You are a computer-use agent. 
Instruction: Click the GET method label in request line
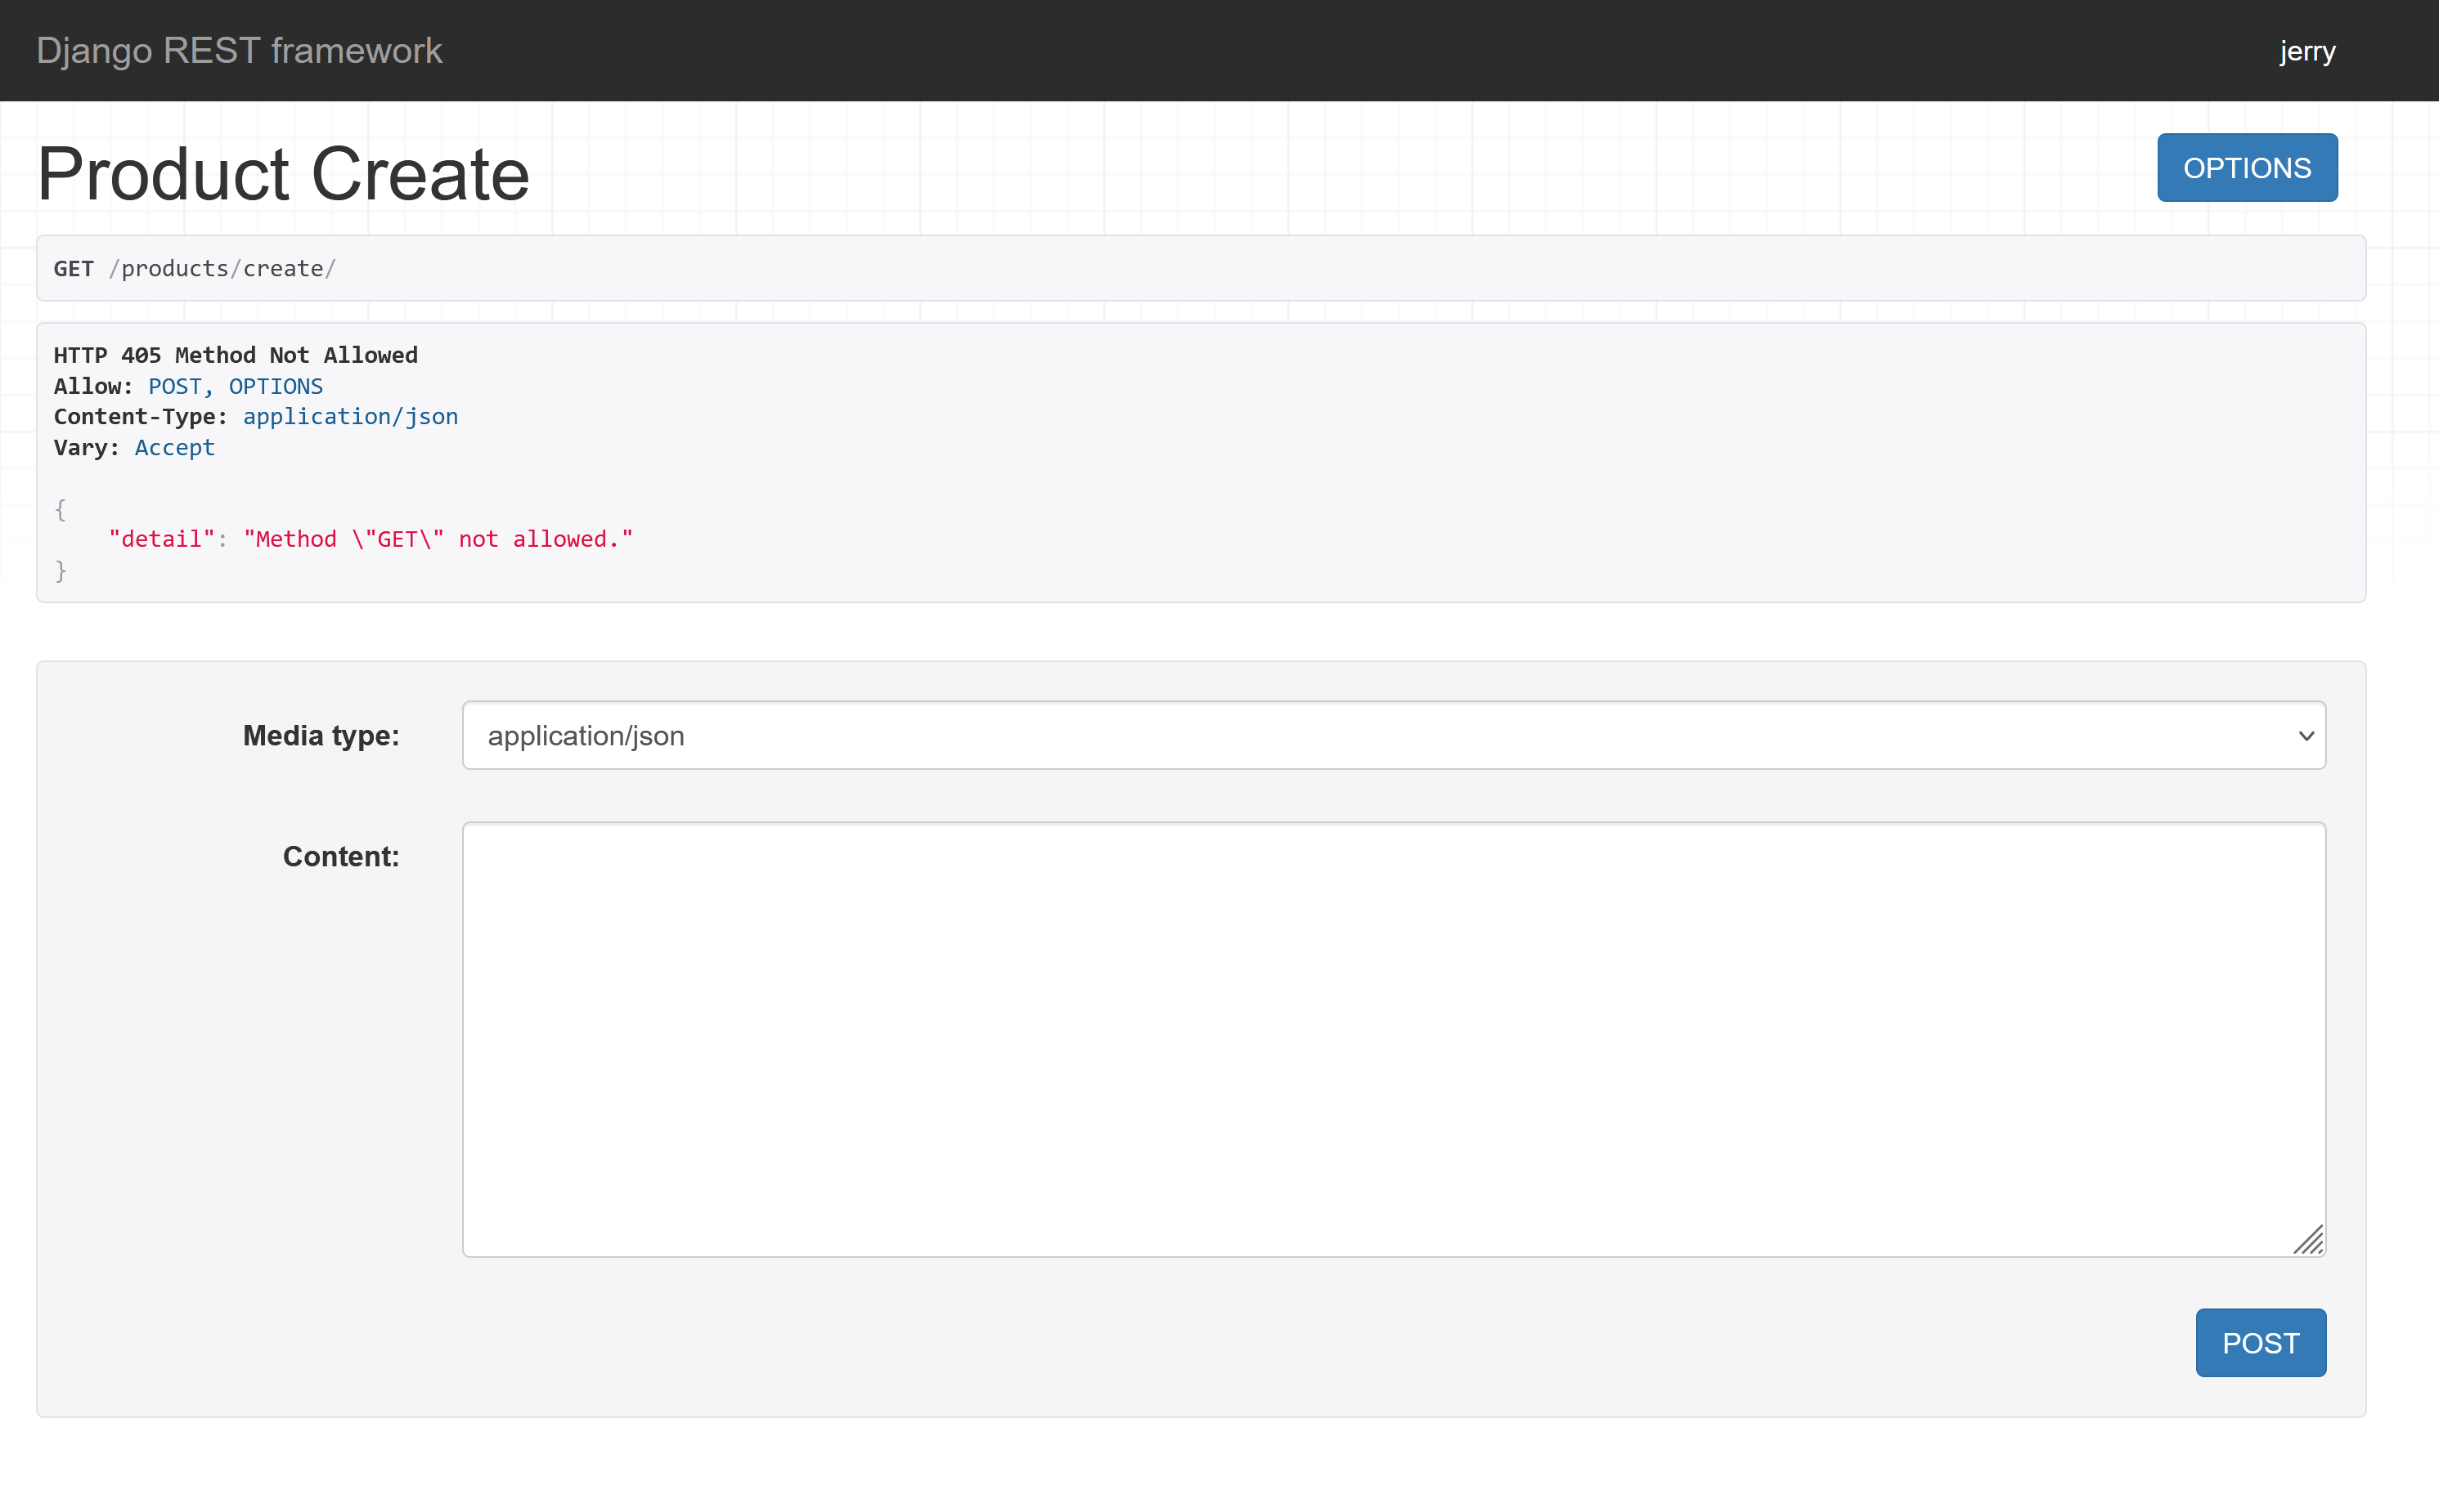pyautogui.click(x=73, y=269)
